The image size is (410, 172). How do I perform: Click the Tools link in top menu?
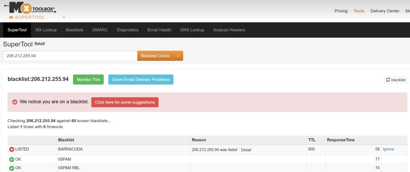point(359,11)
